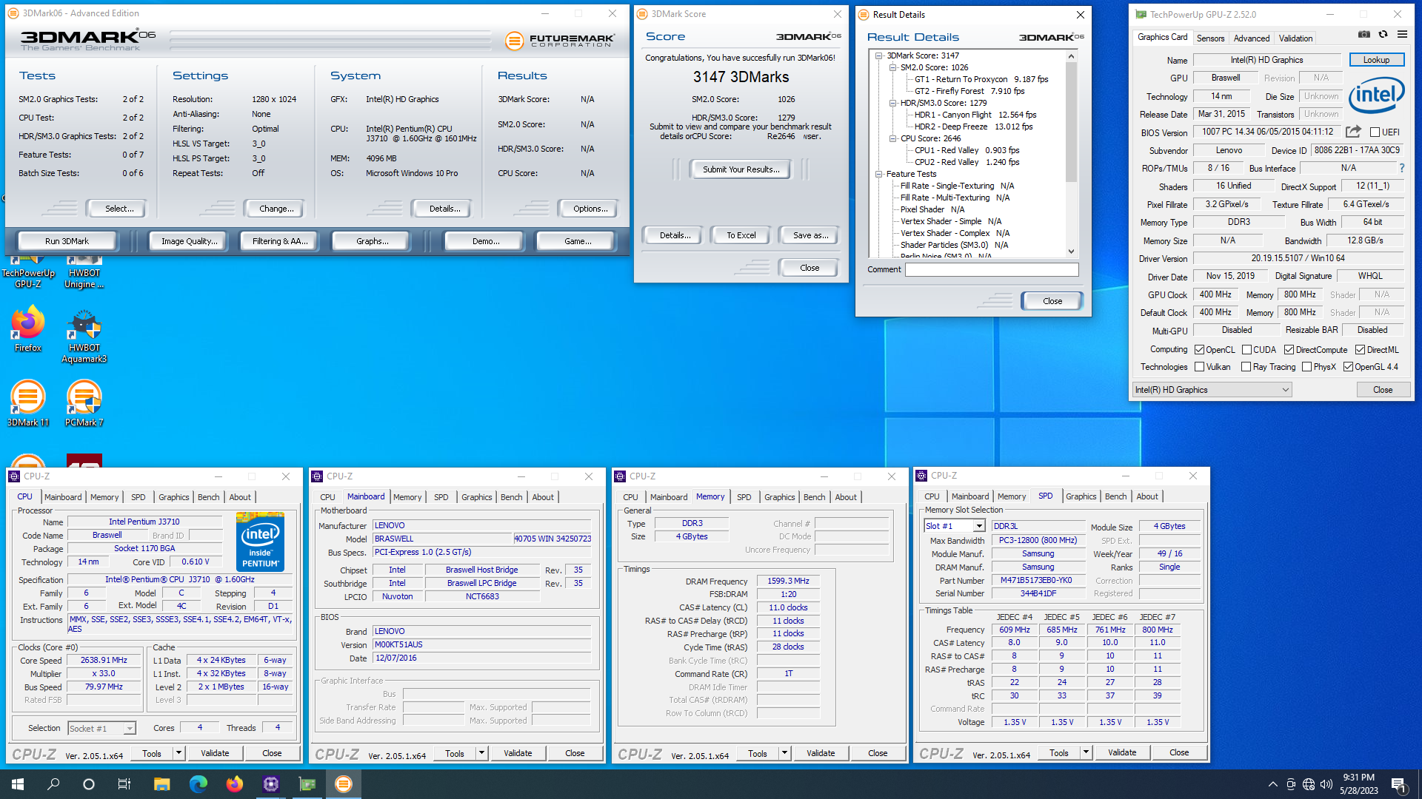Select GT1 - Return To Proxycon result row
This screenshot has height=799, width=1422.
click(x=981, y=79)
